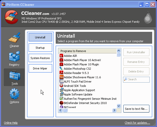Open the System Restore tab
This screenshot has height=127, width=157.
[40, 58]
